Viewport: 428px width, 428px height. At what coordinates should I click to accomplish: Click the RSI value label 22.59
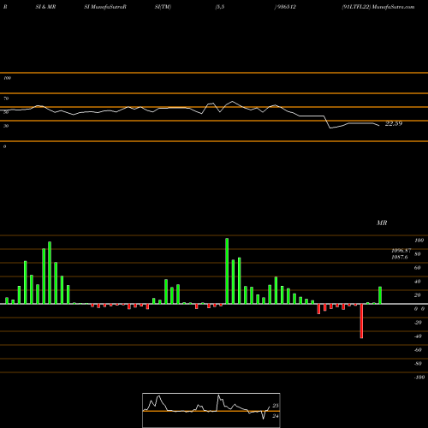[394, 123]
